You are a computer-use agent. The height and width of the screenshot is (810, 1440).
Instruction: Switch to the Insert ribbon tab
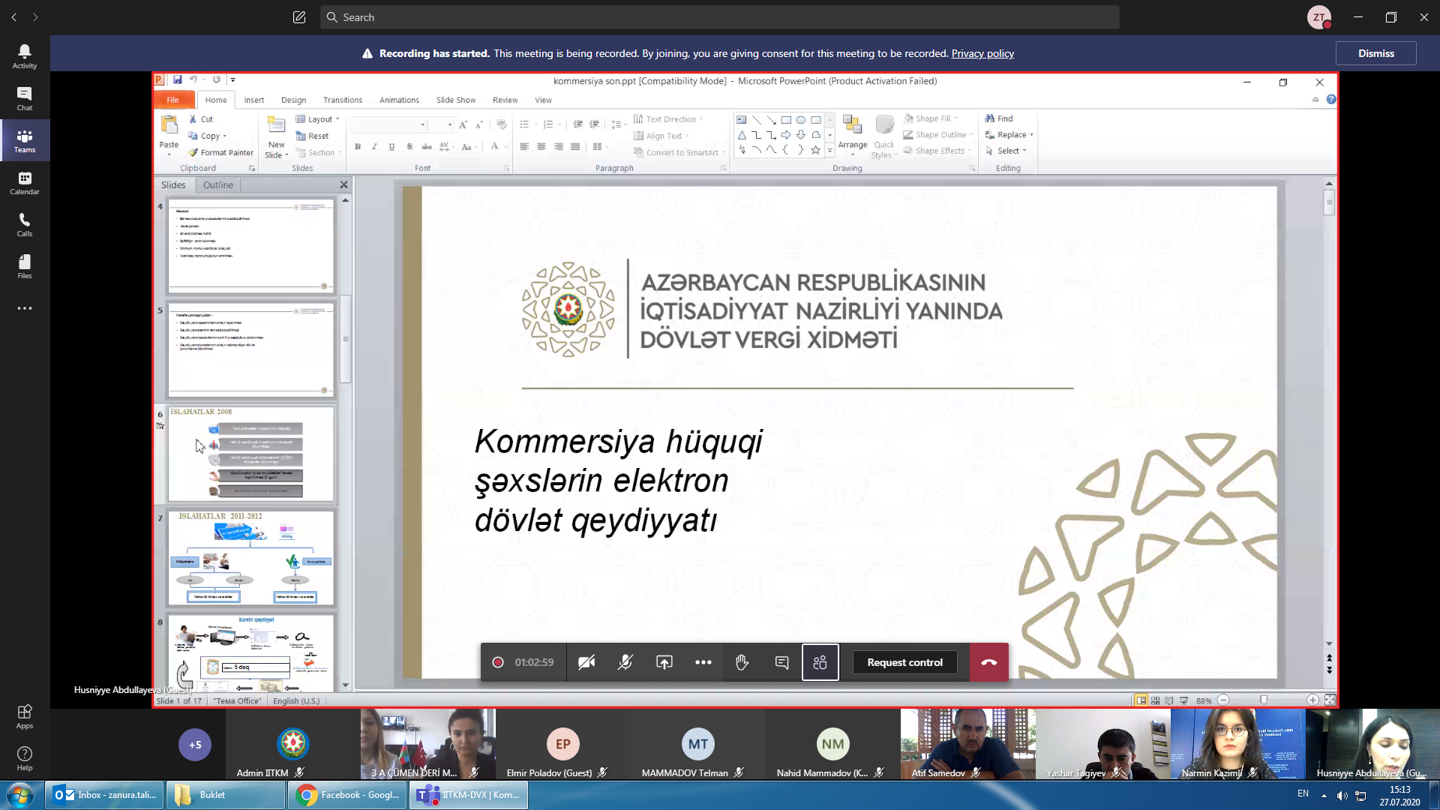pyautogui.click(x=253, y=100)
